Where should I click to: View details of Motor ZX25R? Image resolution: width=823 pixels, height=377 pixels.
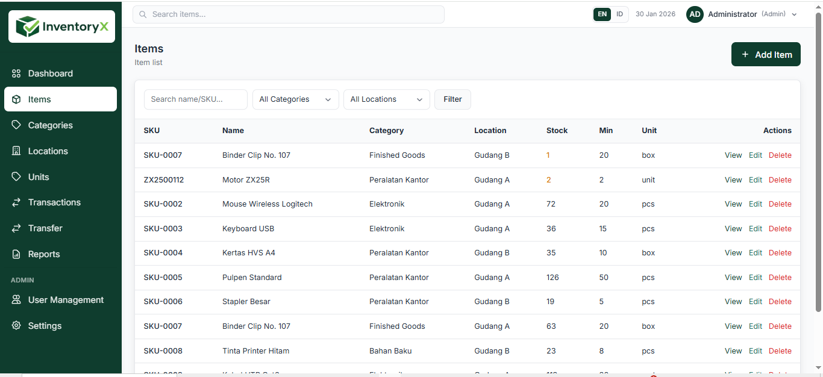[733, 179]
